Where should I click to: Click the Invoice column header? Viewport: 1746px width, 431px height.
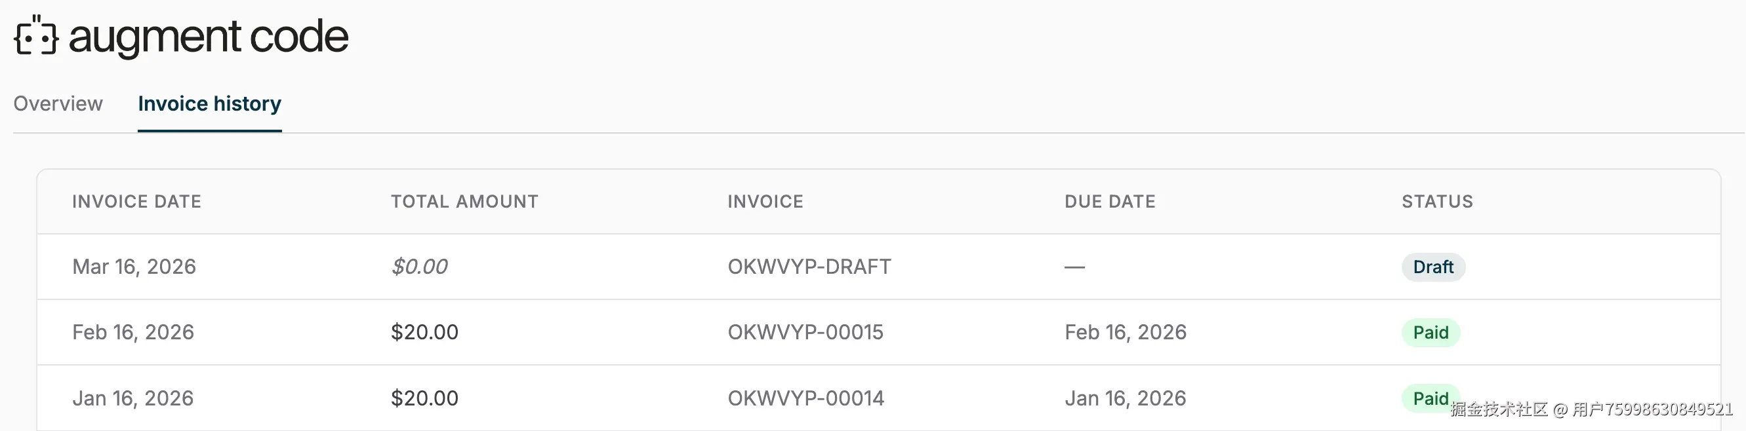(765, 202)
